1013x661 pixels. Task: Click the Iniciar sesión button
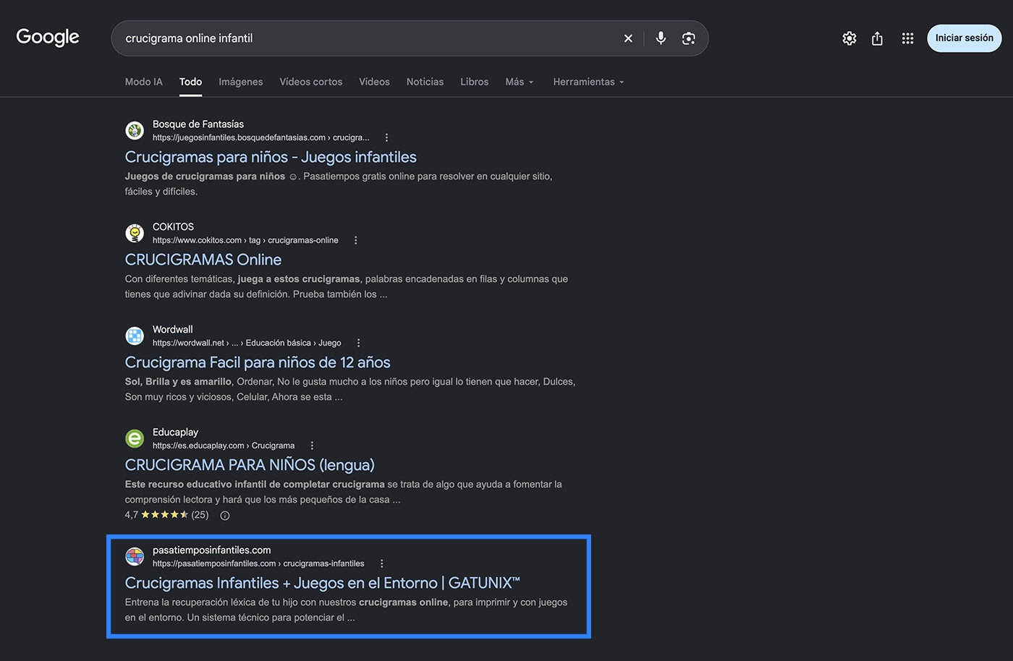[x=964, y=38]
